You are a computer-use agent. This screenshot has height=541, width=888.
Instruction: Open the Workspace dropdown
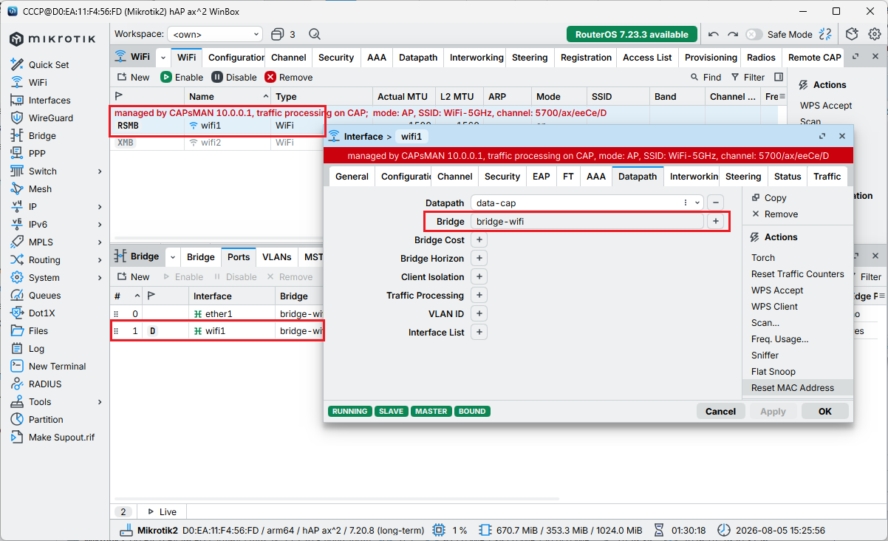click(215, 34)
